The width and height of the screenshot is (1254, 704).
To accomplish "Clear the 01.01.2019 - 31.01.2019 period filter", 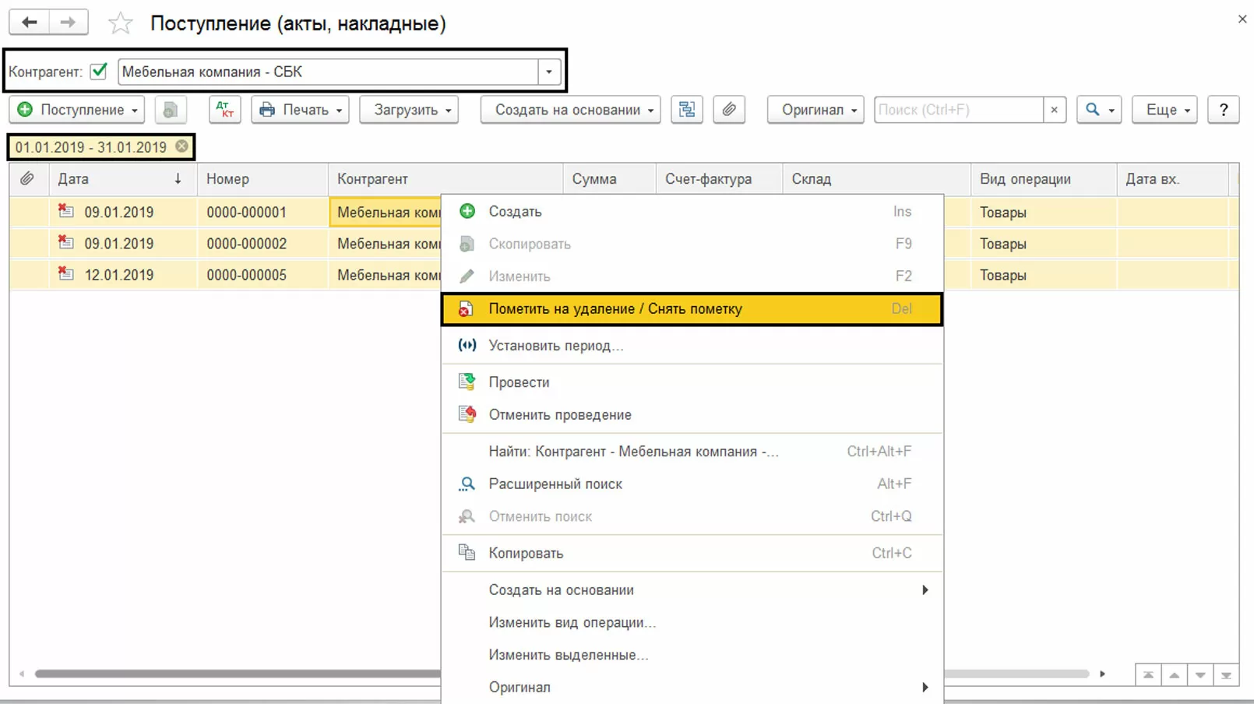I will [181, 146].
